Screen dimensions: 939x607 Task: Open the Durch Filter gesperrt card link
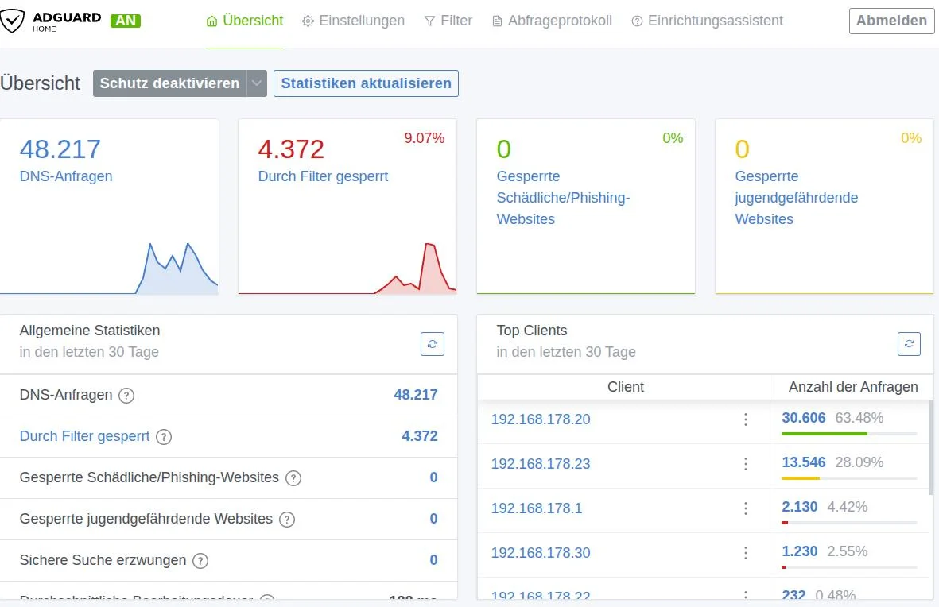click(323, 176)
